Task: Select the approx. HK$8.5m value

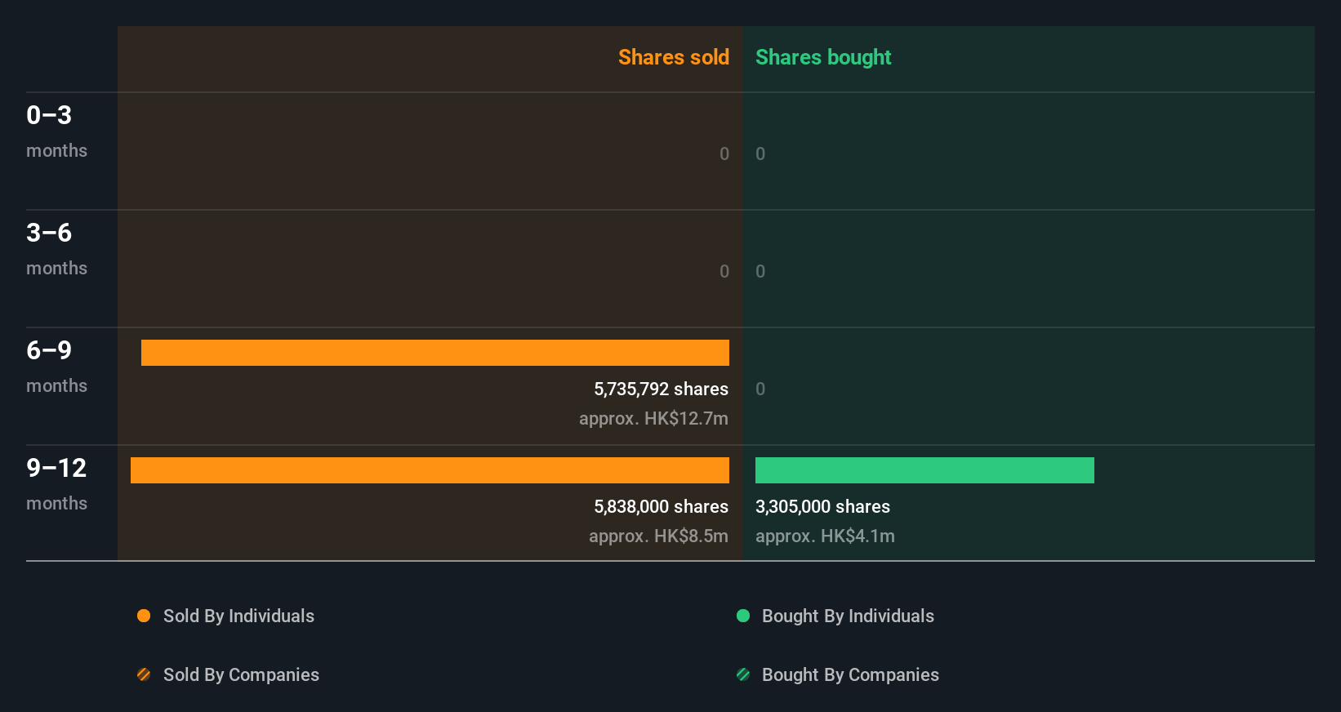Action: point(658,536)
